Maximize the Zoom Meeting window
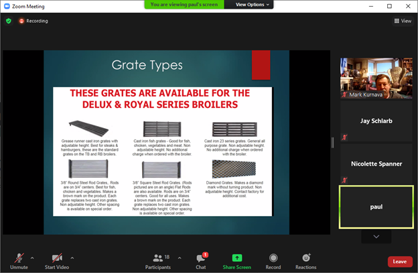 [389, 6]
